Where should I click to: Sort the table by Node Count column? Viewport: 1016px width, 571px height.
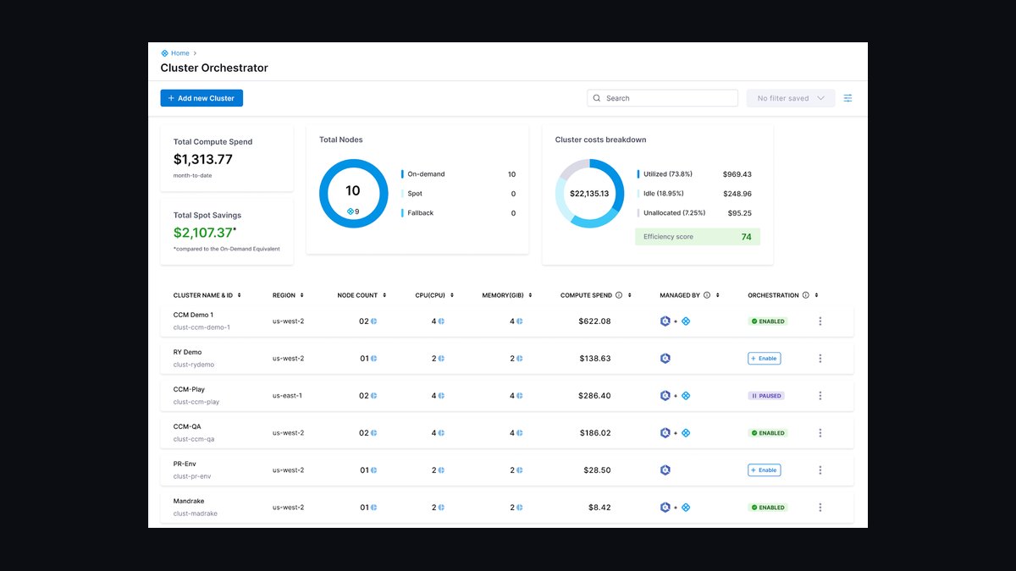(384, 295)
